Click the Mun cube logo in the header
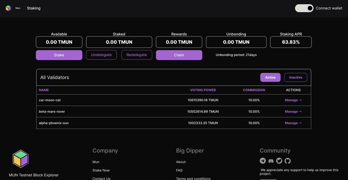This screenshot has height=180, width=348. tap(8, 8)
